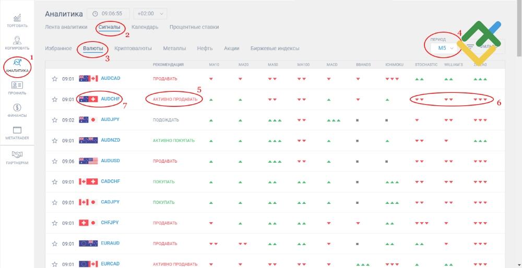
Task: Open the Партнерам section in sidebar
Action: coord(17,158)
